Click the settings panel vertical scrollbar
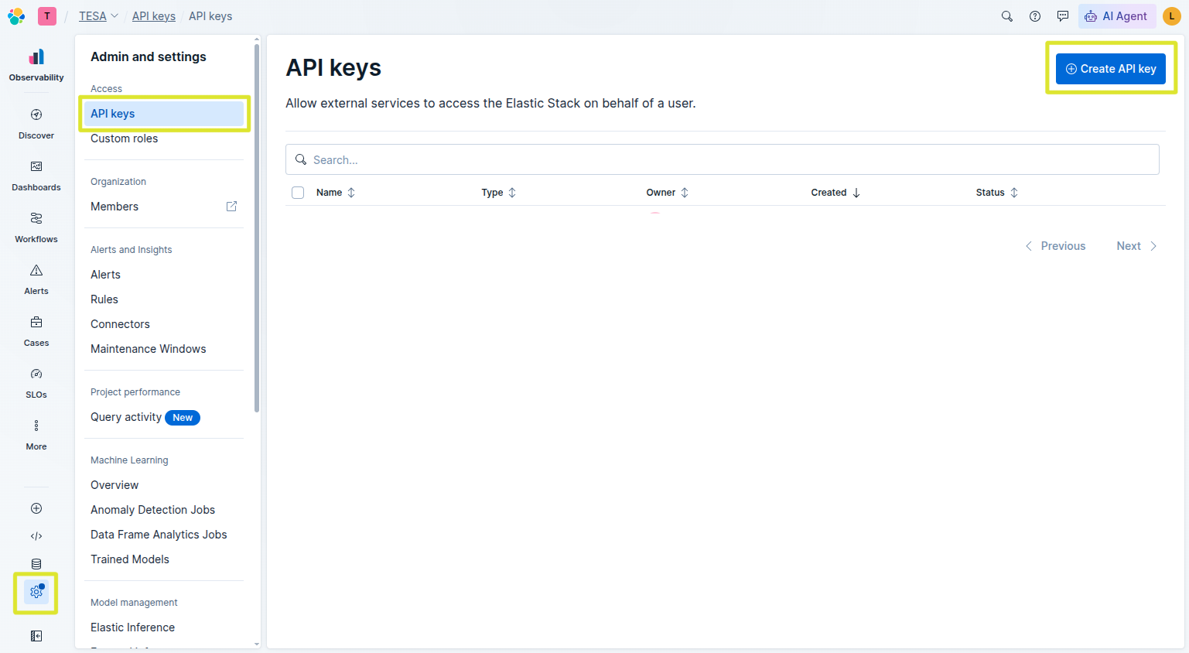The width and height of the screenshot is (1189, 653). click(257, 228)
